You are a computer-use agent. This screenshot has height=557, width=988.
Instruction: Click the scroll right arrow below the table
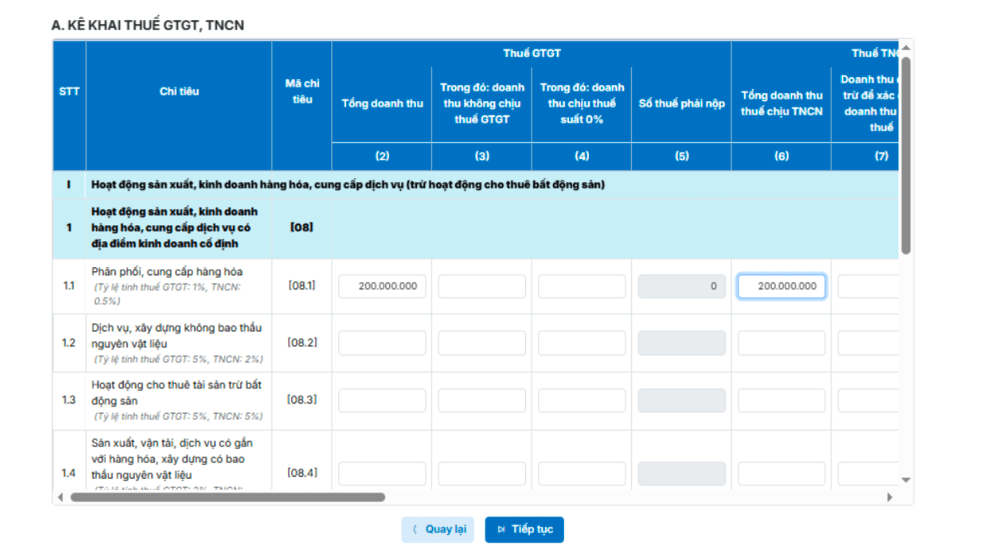point(890,497)
